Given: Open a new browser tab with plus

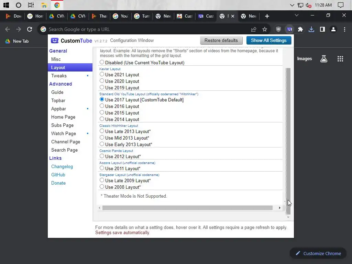Looking at the screenshot, I should [x=267, y=16].
